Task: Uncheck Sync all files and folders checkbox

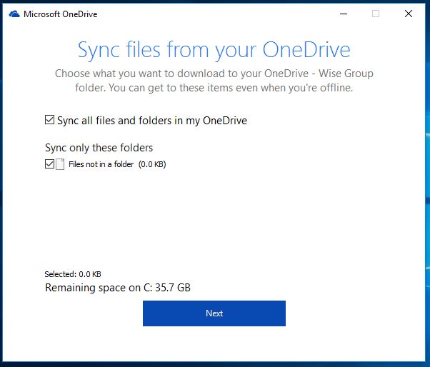Action: (x=49, y=120)
